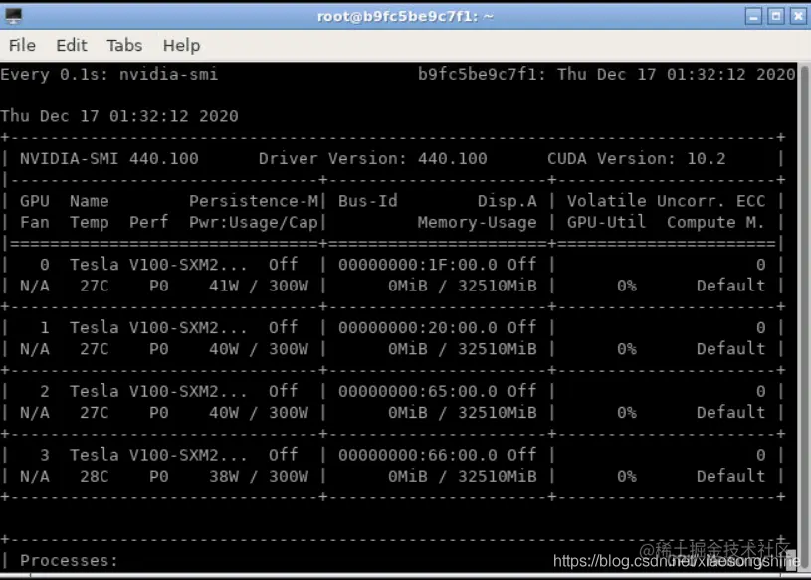This screenshot has height=580, width=811.
Task: Click bus id 00000000:65:00.0
Action: (418, 391)
